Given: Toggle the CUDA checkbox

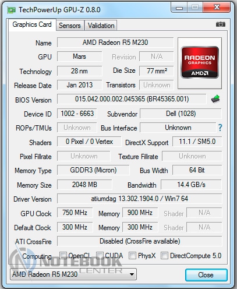Looking at the screenshot, I should [x=100, y=255].
